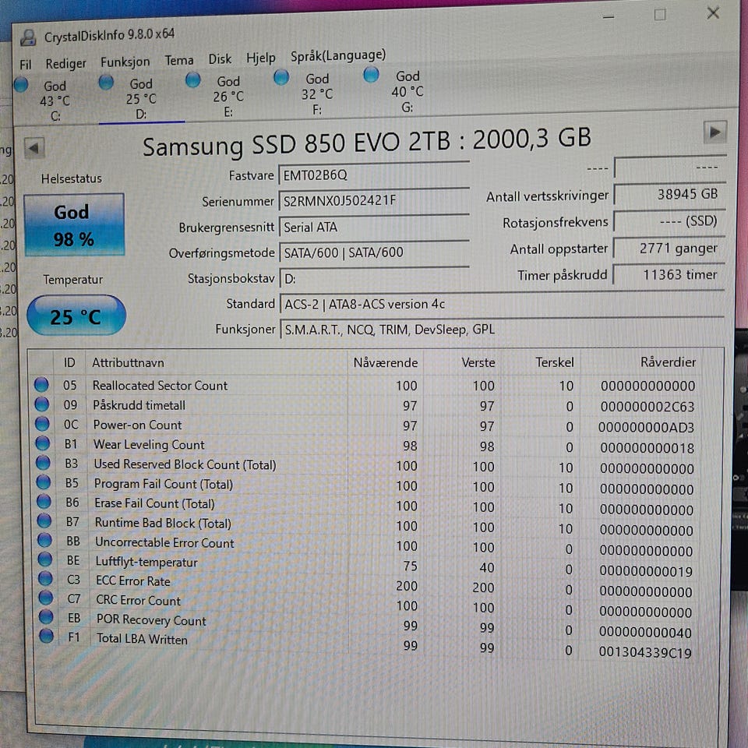Click the Funksjoner field listing S.M.A.R.T., NCQ
This screenshot has height=748, width=748.
tap(502, 329)
